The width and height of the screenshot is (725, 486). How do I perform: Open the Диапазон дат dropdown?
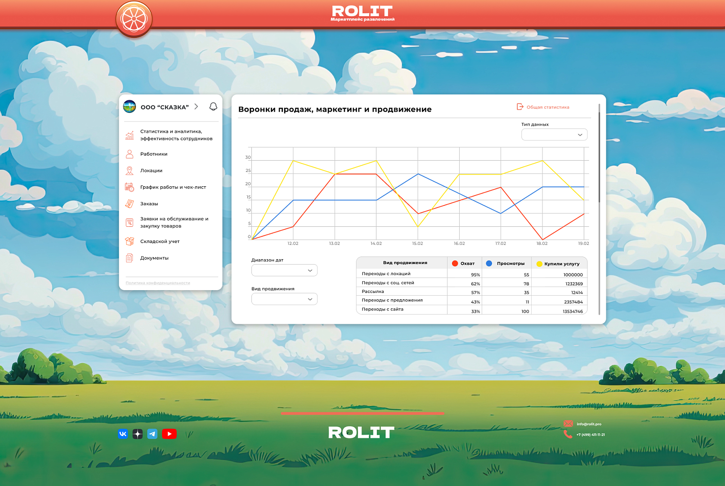click(284, 270)
